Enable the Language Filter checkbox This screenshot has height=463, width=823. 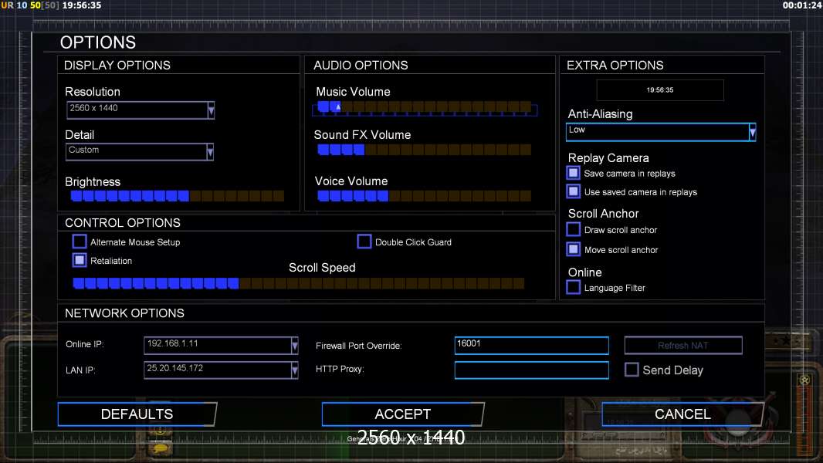coord(573,288)
